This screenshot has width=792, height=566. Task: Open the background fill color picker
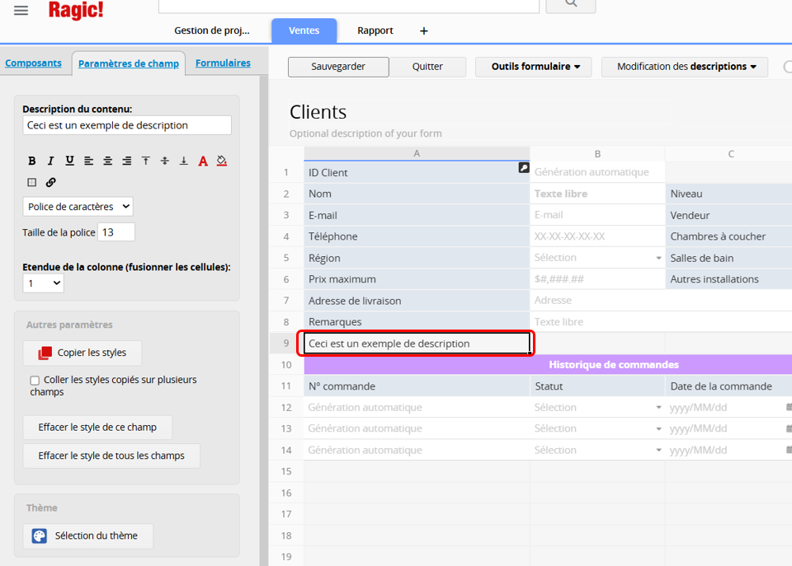[222, 161]
